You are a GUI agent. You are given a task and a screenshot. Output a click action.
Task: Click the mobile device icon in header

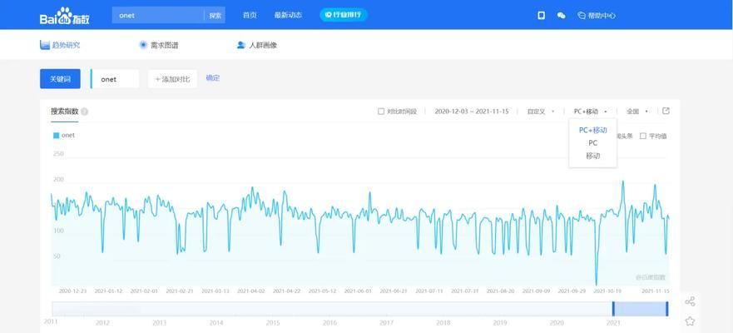[542, 16]
